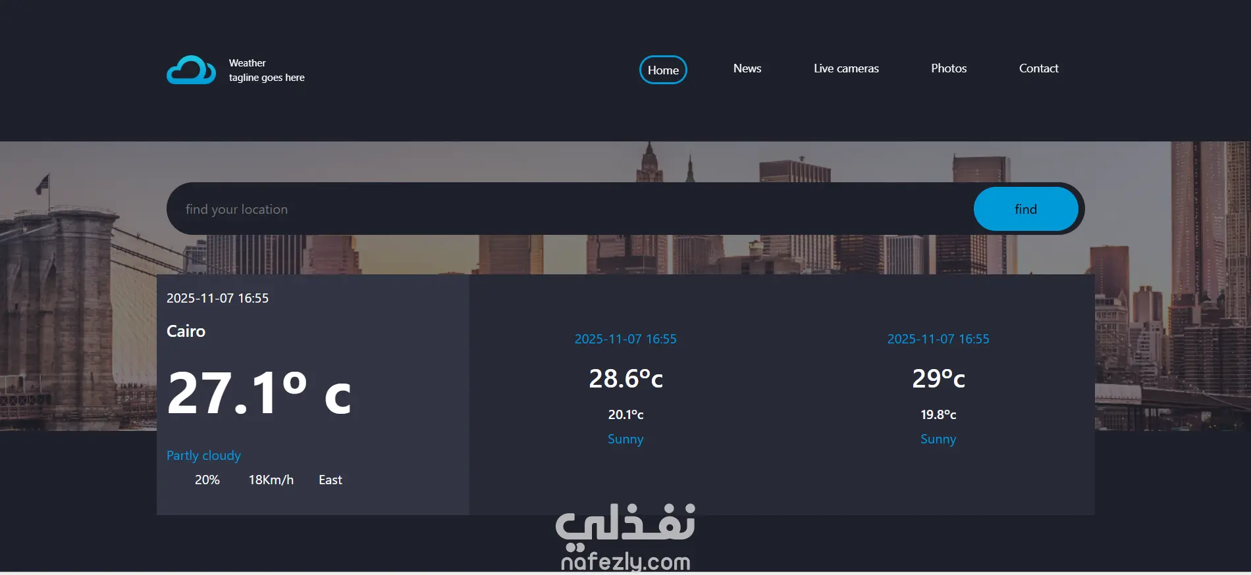1251x575 pixels.
Task: Click the 'Weather' site title text
Action: point(248,63)
